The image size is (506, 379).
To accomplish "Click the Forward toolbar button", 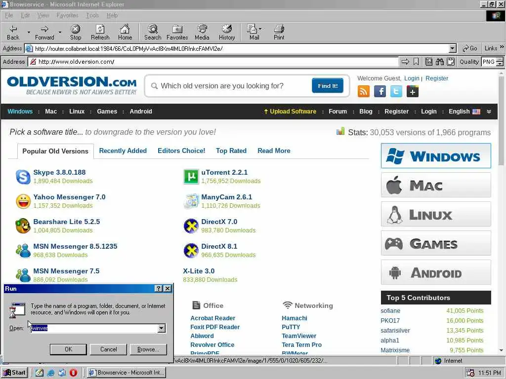I will pyautogui.click(x=44, y=32).
